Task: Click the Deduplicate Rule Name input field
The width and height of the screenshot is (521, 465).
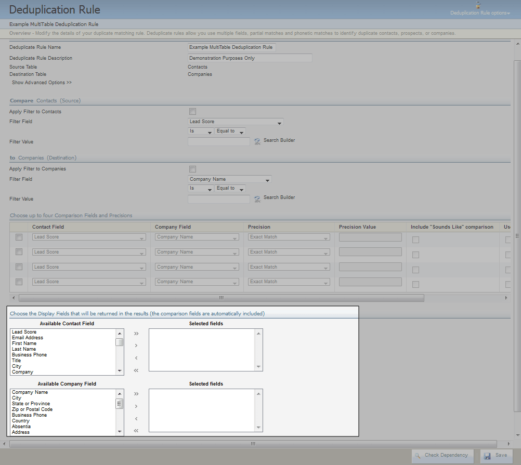Action: 231,47
